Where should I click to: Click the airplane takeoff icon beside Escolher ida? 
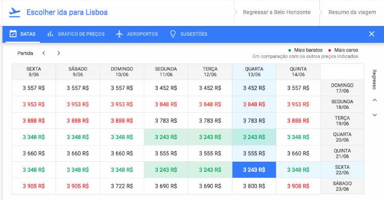click(15, 13)
